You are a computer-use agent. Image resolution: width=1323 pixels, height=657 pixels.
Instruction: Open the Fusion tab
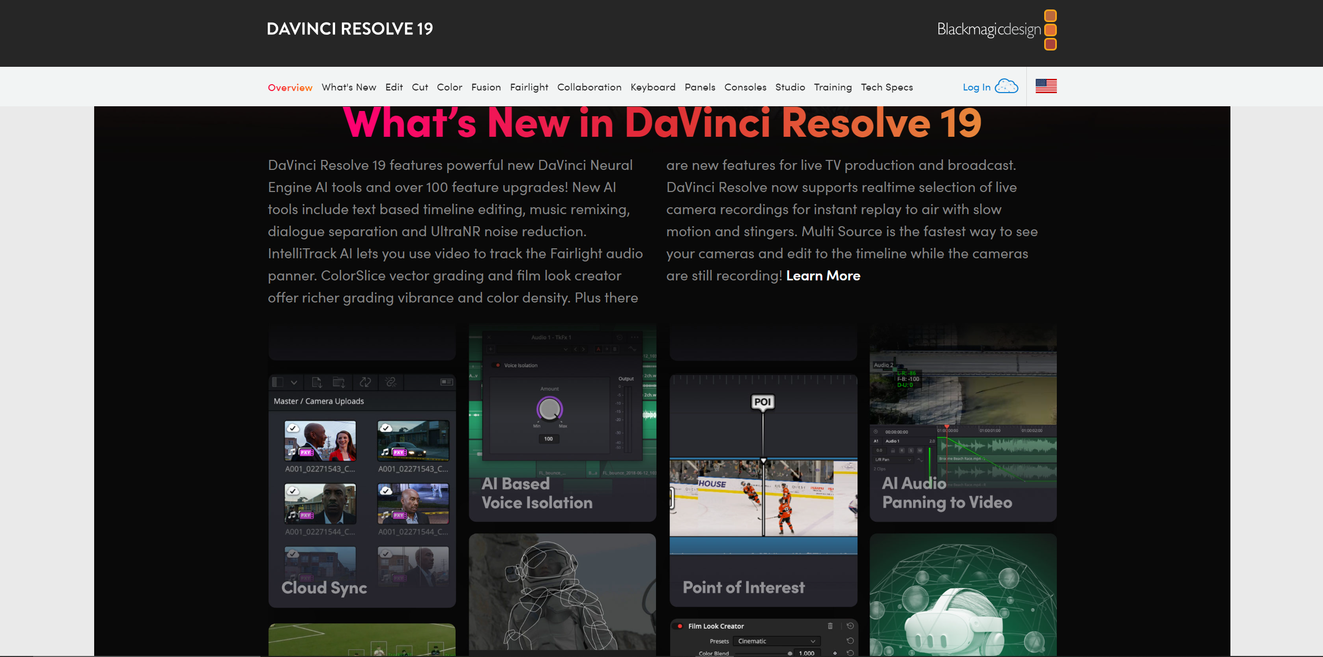point(486,87)
